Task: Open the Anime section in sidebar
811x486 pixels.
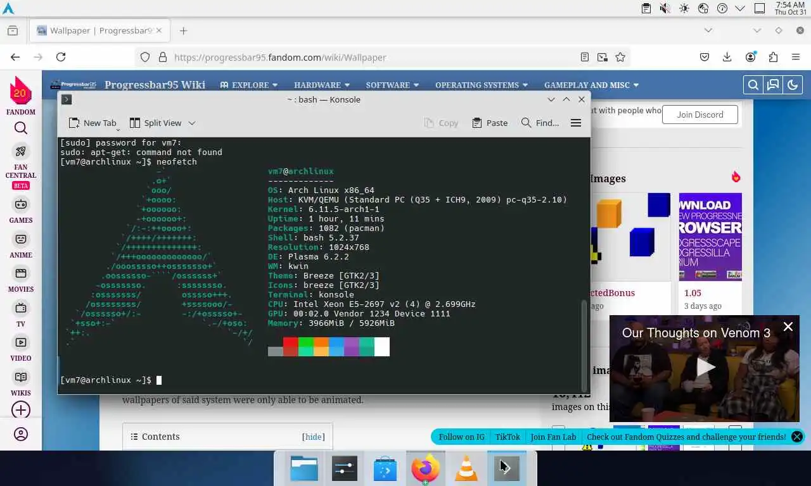Action: coord(21,246)
